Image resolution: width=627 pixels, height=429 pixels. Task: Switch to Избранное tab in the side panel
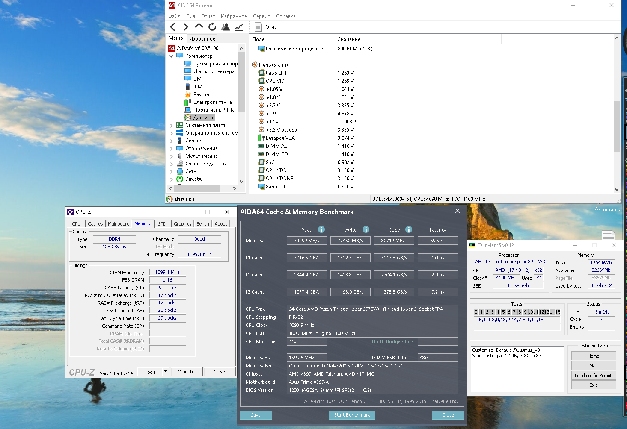pos(202,39)
